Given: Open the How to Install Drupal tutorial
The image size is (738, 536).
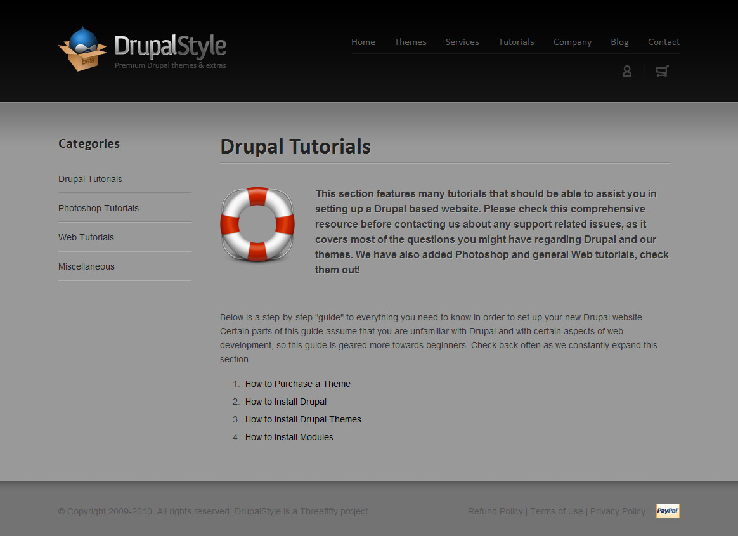Looking at the screenshot, I should 286,402.
